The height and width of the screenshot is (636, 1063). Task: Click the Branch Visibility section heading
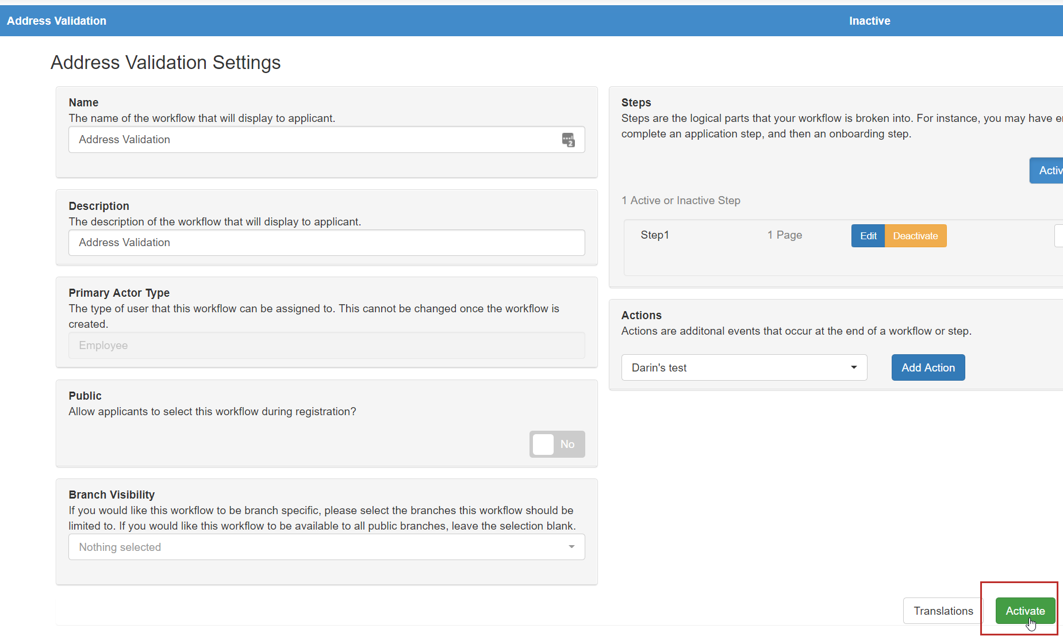coord(112,495)
